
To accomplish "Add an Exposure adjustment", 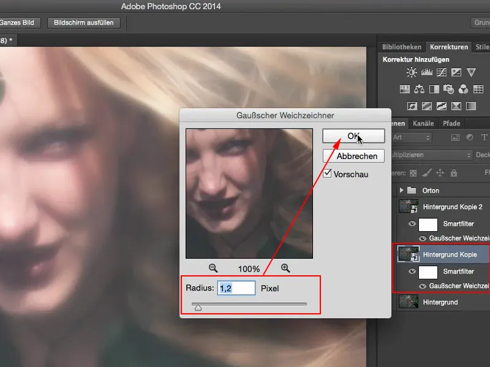I will click(x=456, y=72).
